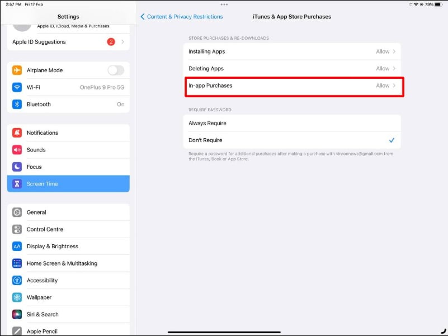
Task: Select Screen Time in sidebar
Action: coord(68,184)
